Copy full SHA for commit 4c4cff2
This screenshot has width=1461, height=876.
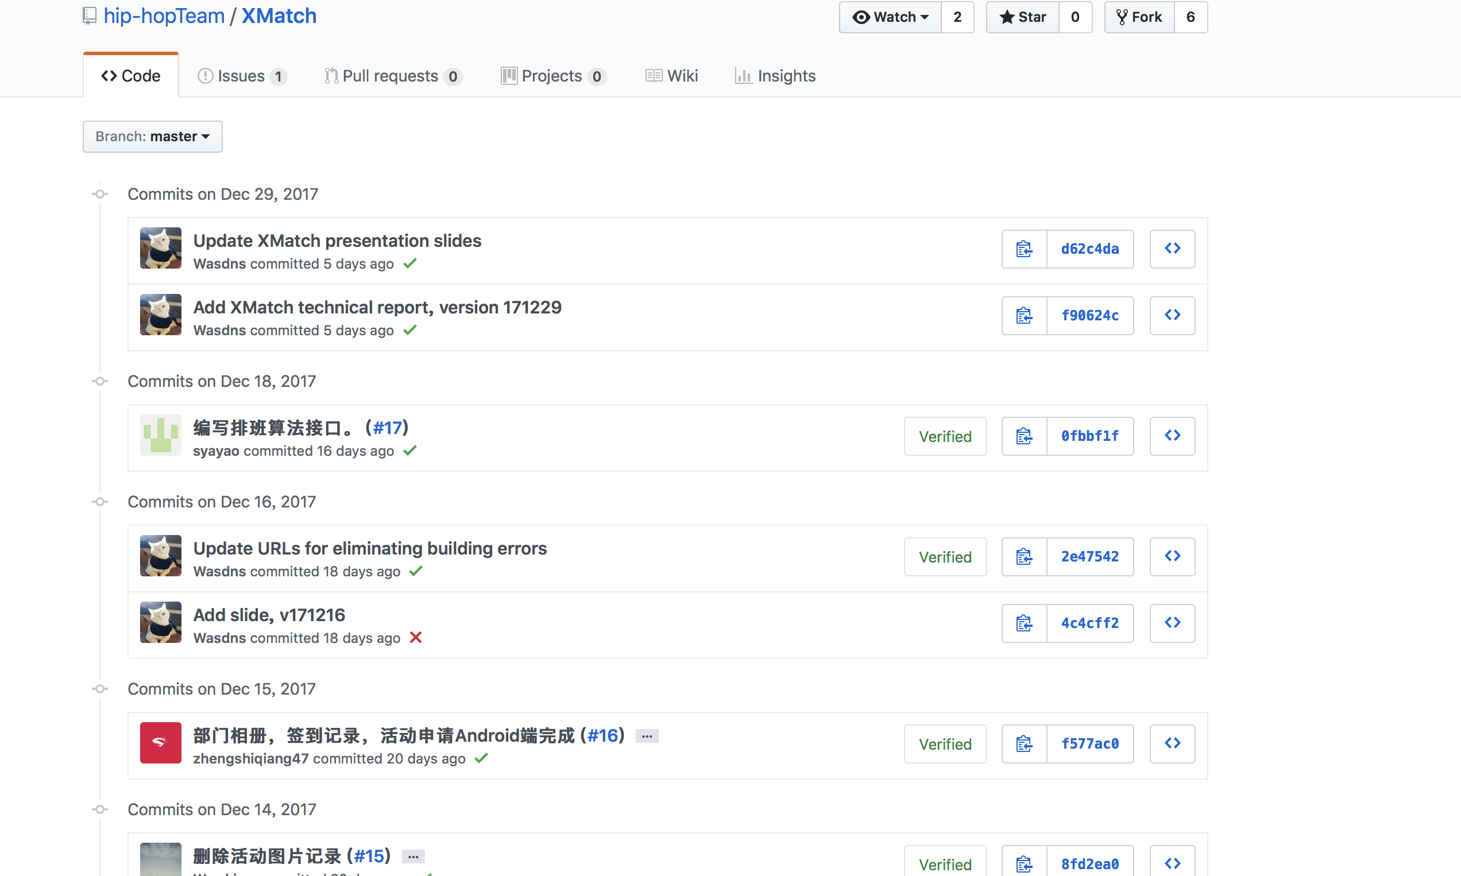[1024, 623]
